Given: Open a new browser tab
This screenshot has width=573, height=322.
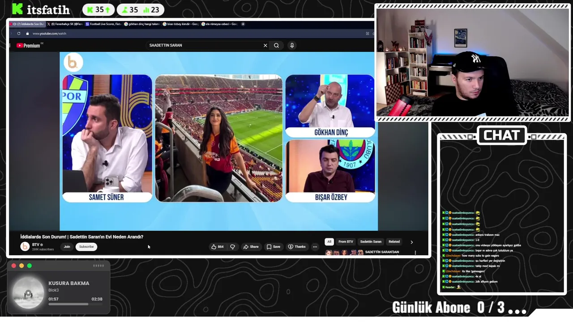Looking at the screenshot, I should click(243, 24).
